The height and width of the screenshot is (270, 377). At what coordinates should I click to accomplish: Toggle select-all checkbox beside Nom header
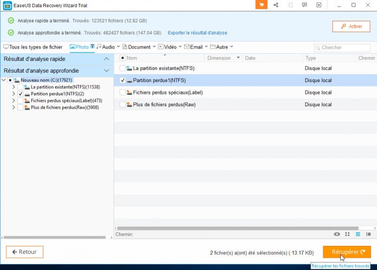click(x=123, y=58)
